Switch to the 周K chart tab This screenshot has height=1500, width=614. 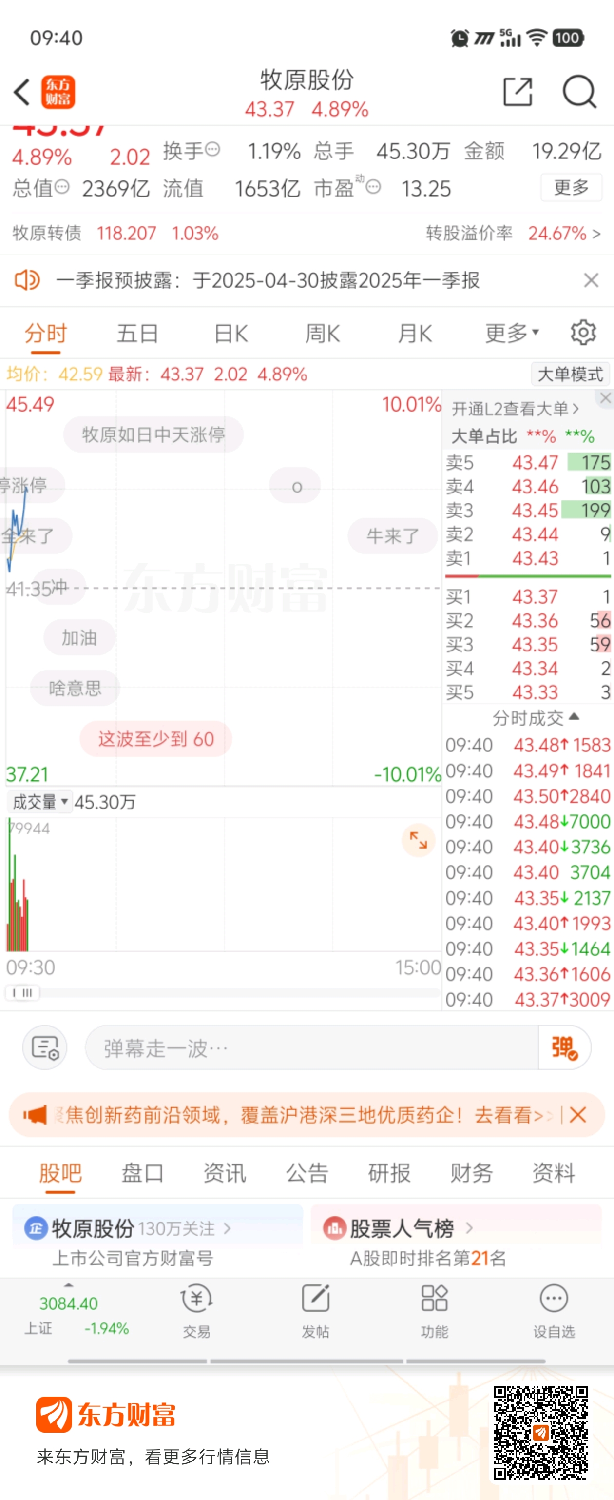coord(323,333)
